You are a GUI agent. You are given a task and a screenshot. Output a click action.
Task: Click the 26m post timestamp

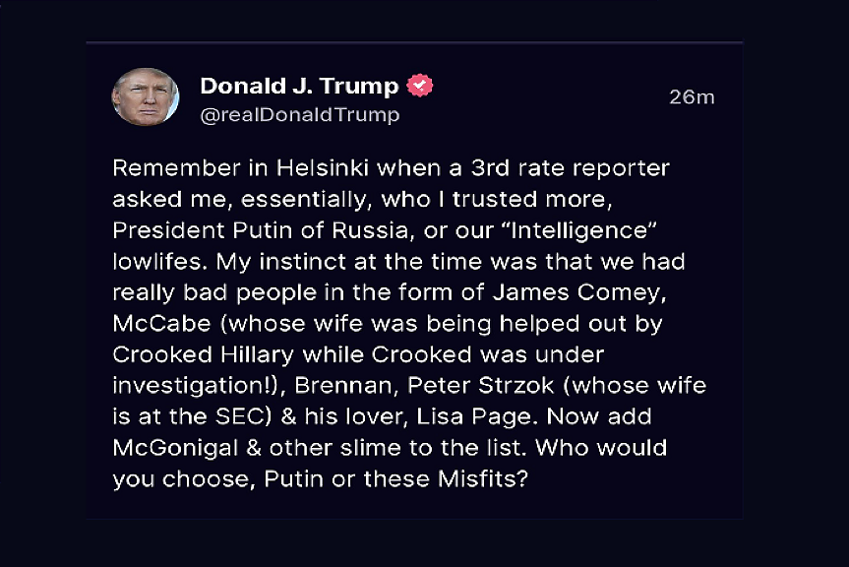click(691, 96)
